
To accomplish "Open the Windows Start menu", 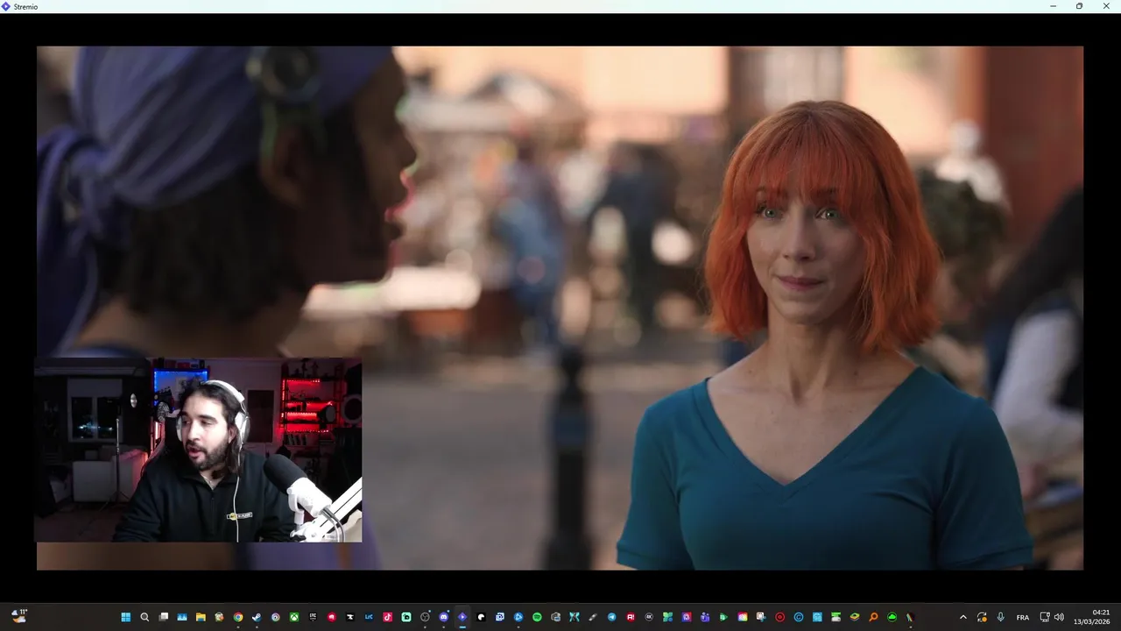I will point(126,617).
